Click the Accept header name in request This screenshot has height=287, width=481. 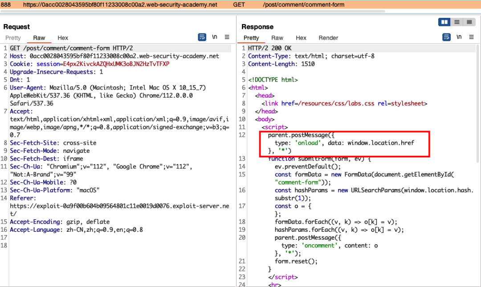(21, 111)
